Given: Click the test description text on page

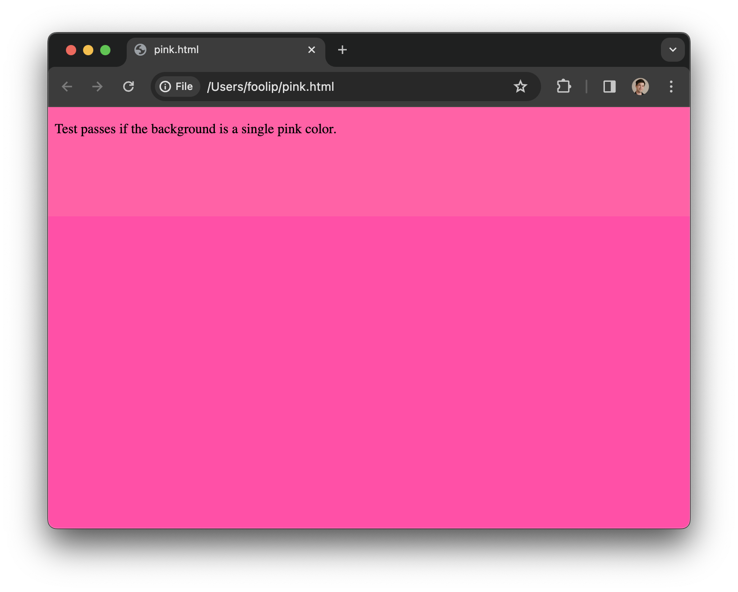Looking at the screenshot, I should [196, 129].
